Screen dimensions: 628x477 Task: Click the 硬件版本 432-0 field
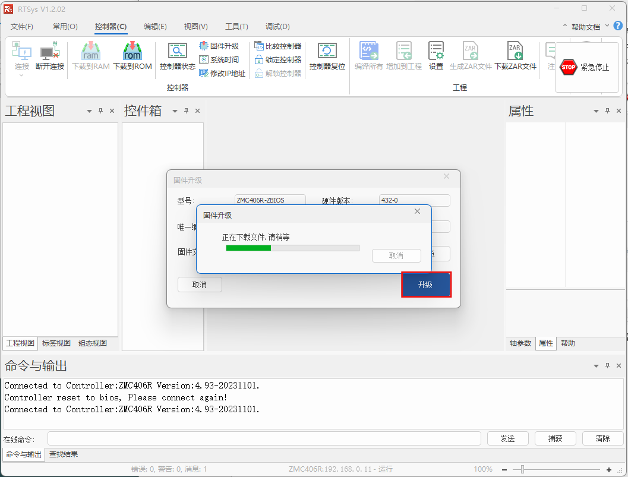[x=415, y=200]
